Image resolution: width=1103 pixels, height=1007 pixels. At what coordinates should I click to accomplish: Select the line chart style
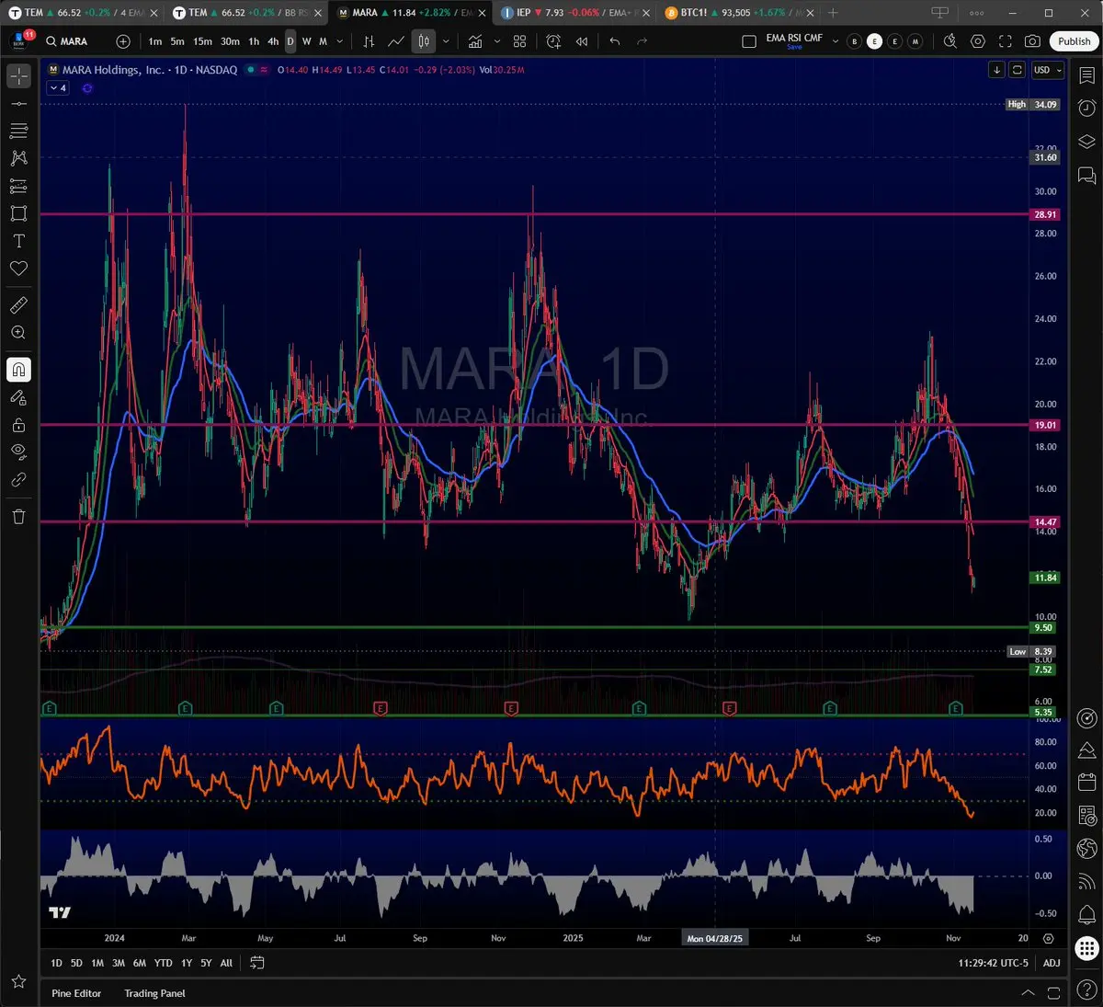pos(396,41)
